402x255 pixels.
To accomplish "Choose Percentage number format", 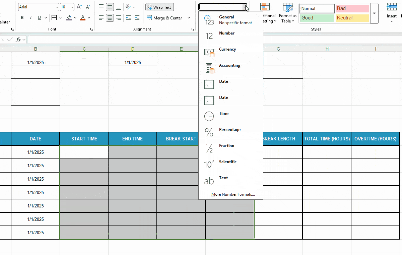I will (x=230, y=130).
